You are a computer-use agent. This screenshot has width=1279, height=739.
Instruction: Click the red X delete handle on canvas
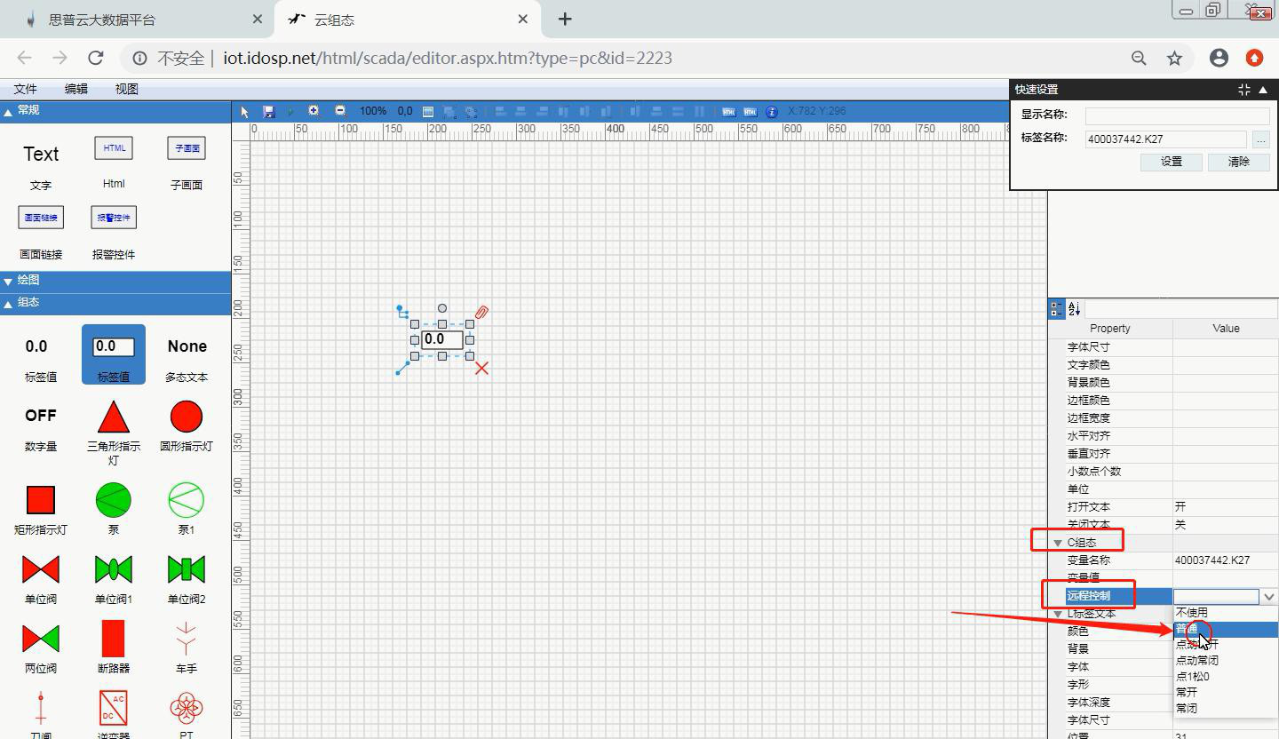point(481,368)
